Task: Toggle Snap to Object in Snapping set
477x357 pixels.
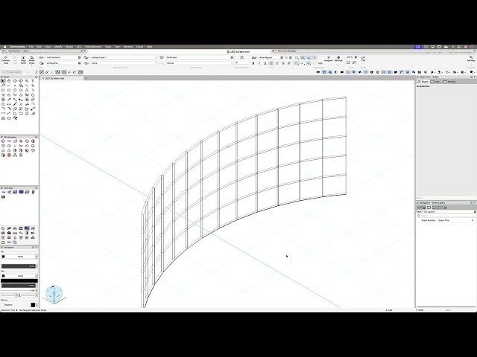Action: tap(303, 58)
